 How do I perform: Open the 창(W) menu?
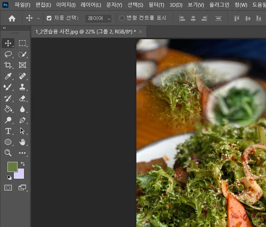tap(241, 5)
